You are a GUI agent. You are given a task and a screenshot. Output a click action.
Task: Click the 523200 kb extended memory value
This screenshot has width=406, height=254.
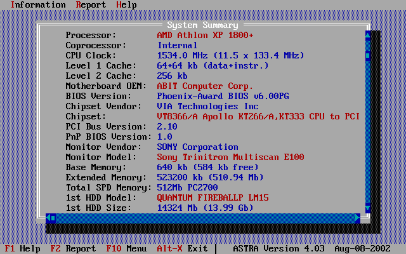tap(210, 178)
